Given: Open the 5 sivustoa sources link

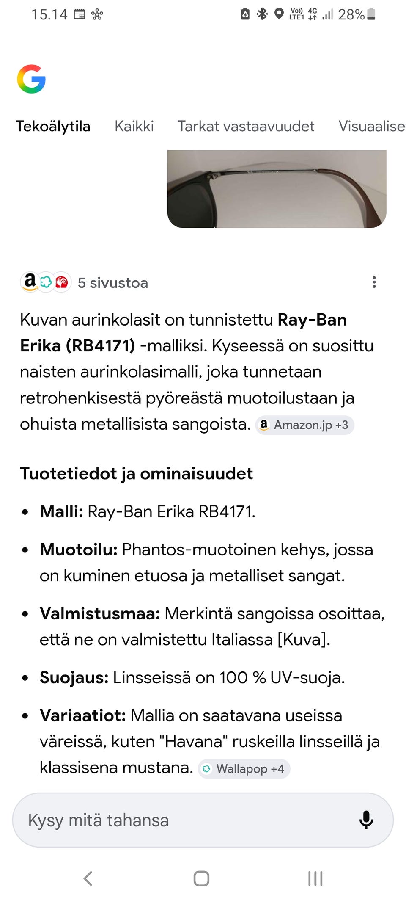Looking at the screenshot, I should click(x=113, y=282).
